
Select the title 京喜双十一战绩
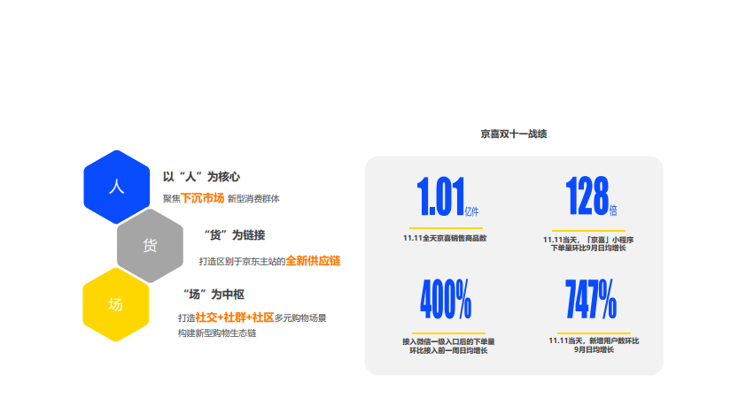[x=513, y=134]
